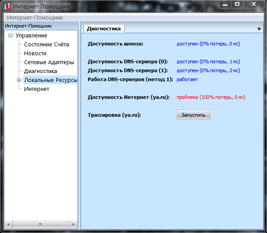
Task: Click the horizontal scrollbar thumb in sidebar
Action: coord(41,225)
